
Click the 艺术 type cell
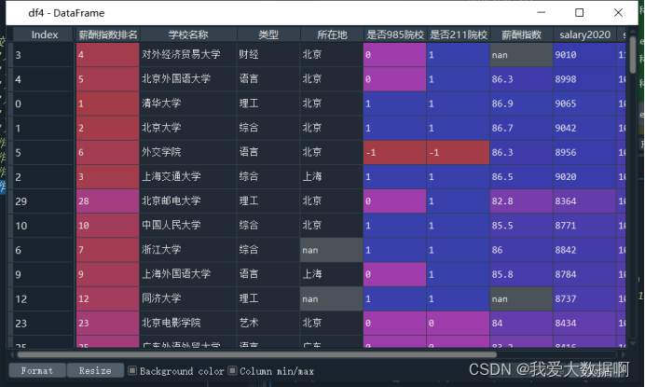click(x=268, y=323)
